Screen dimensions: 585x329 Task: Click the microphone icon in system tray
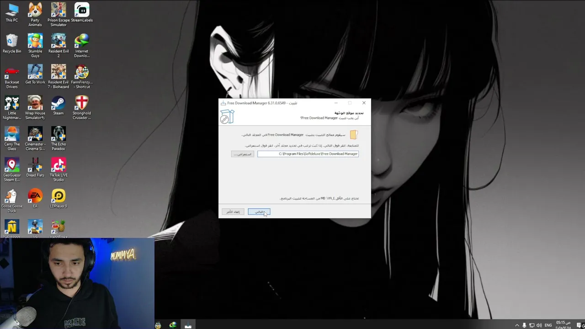pyautogui.click(x=524, y=325)
